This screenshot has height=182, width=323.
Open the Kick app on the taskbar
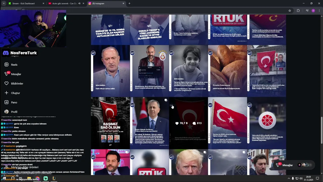[x=45, y=178]
